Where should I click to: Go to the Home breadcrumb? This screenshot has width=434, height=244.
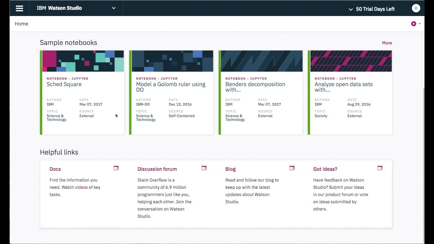click(x=21, y=24)
